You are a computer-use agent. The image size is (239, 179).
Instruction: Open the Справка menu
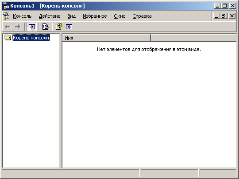click(x=142, y=16)
